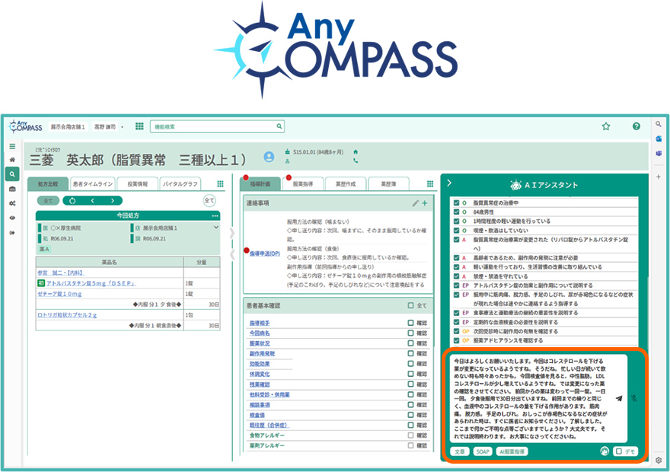
Task: Click the patient address home icon
Action: [356, 151]
